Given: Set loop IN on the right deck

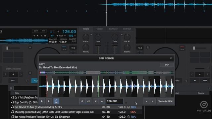Looking at the screenshot, I should click(194, 81).
